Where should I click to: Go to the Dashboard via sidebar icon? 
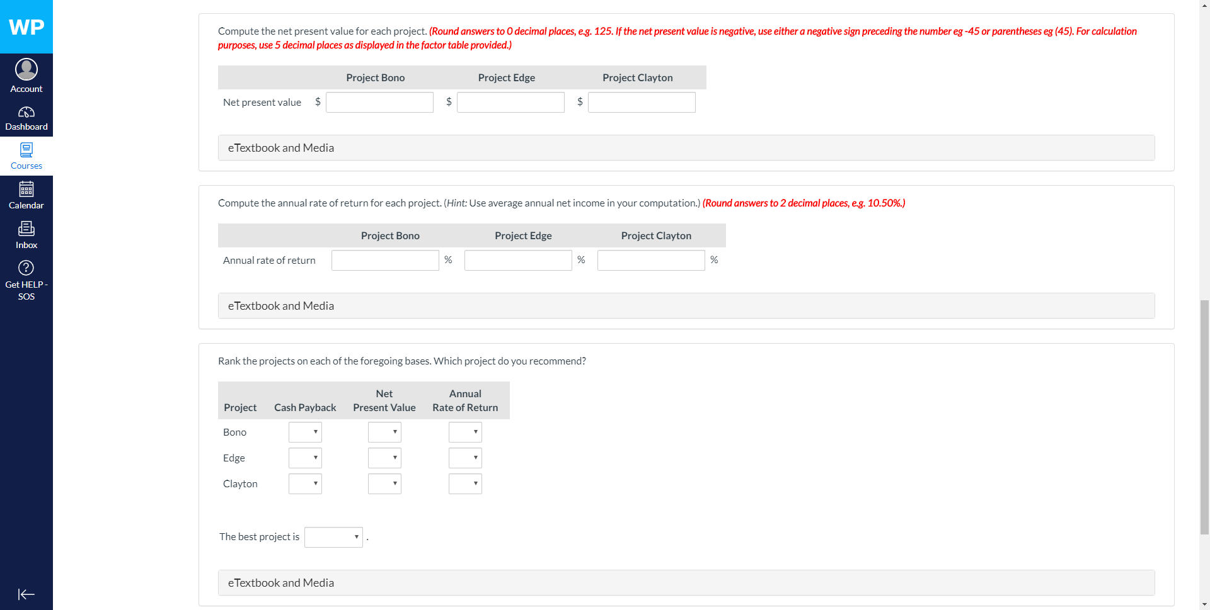(26, 116)
